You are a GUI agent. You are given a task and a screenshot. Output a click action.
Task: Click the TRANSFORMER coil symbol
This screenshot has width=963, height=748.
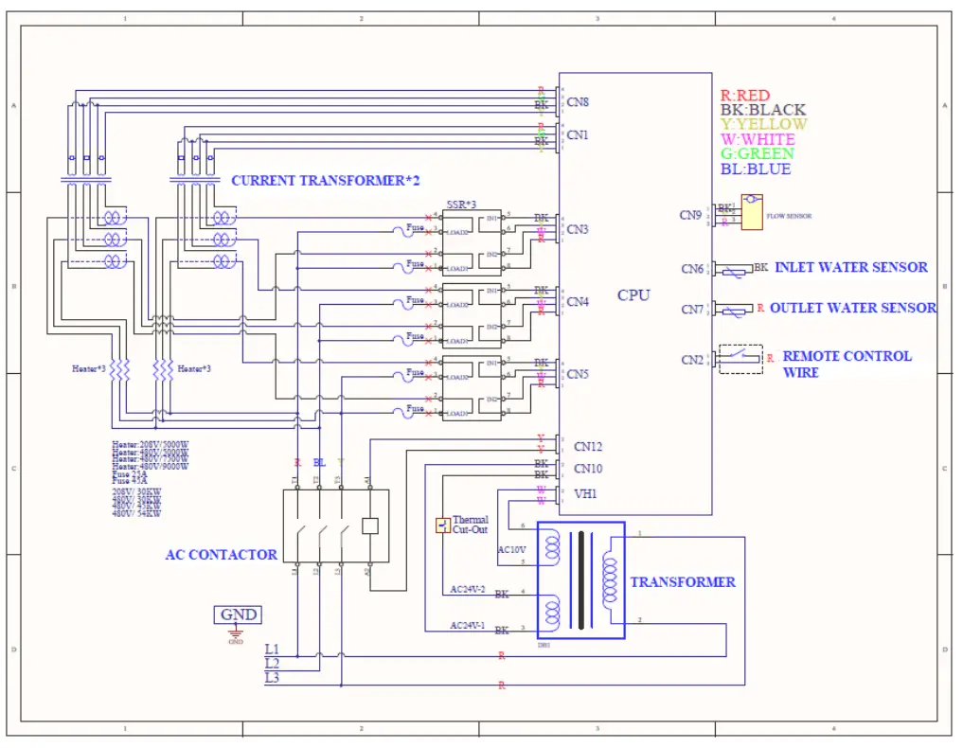(580, 582)
